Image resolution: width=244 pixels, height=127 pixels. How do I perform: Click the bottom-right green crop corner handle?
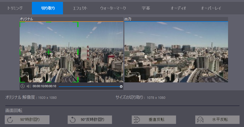coord(78,81)
